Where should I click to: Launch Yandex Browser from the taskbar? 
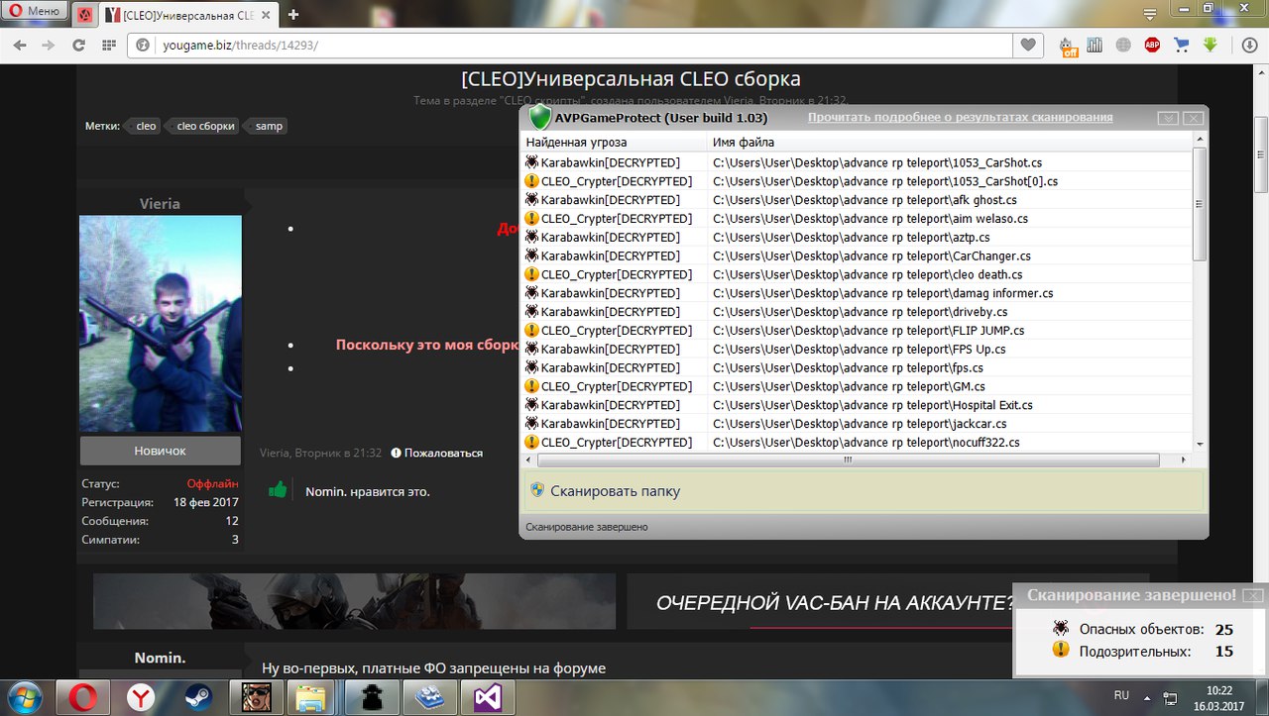(x=140, y=697)
